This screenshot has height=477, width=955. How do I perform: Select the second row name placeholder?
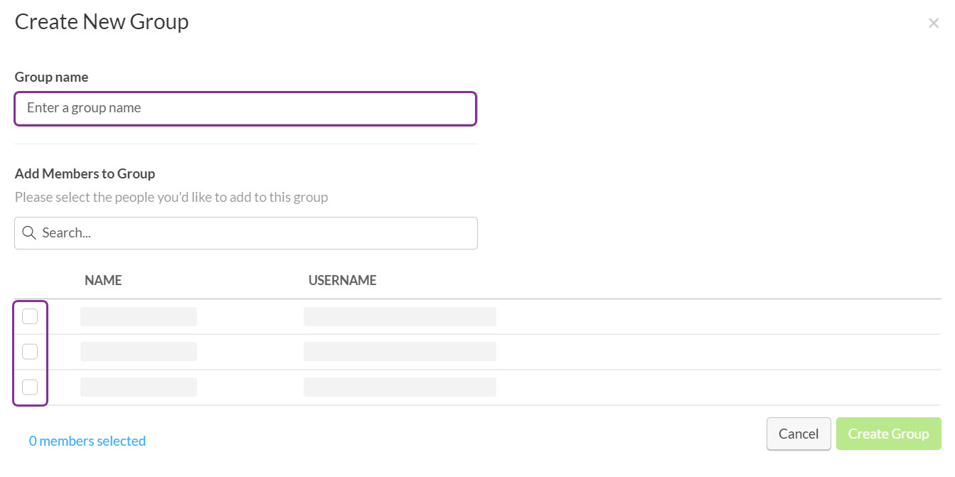click(x=139, y=351)
